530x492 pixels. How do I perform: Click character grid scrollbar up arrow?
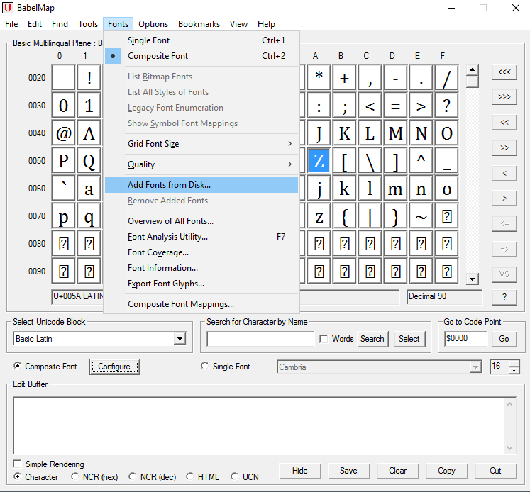473,70
